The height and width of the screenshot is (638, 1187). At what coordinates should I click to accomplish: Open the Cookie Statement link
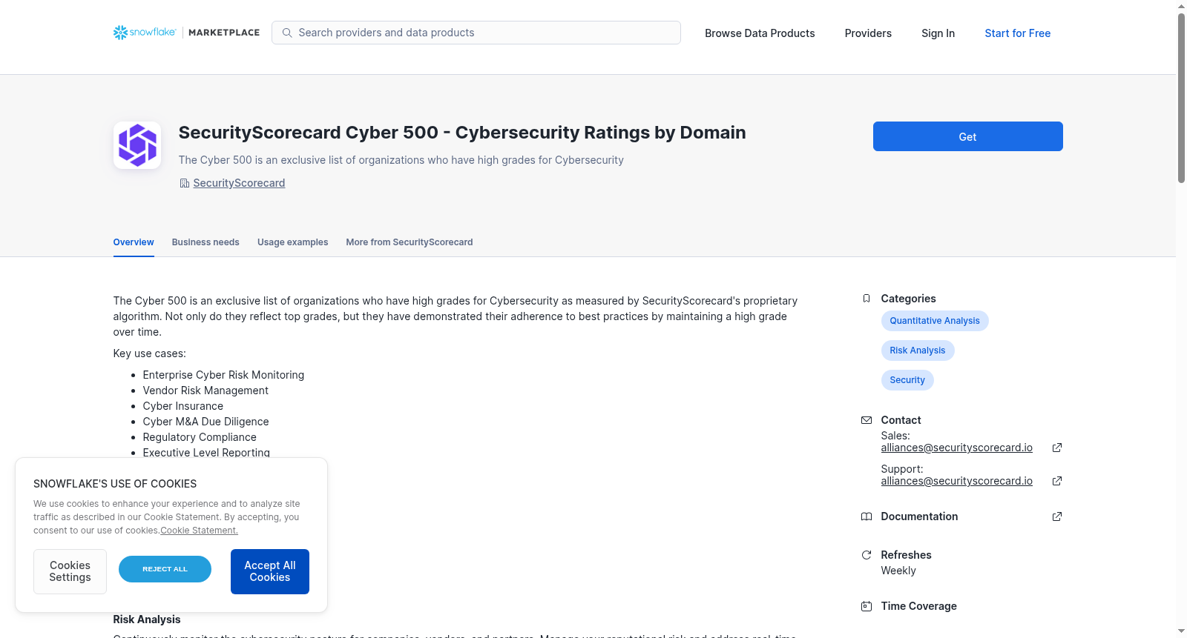[x=200, y=531]
